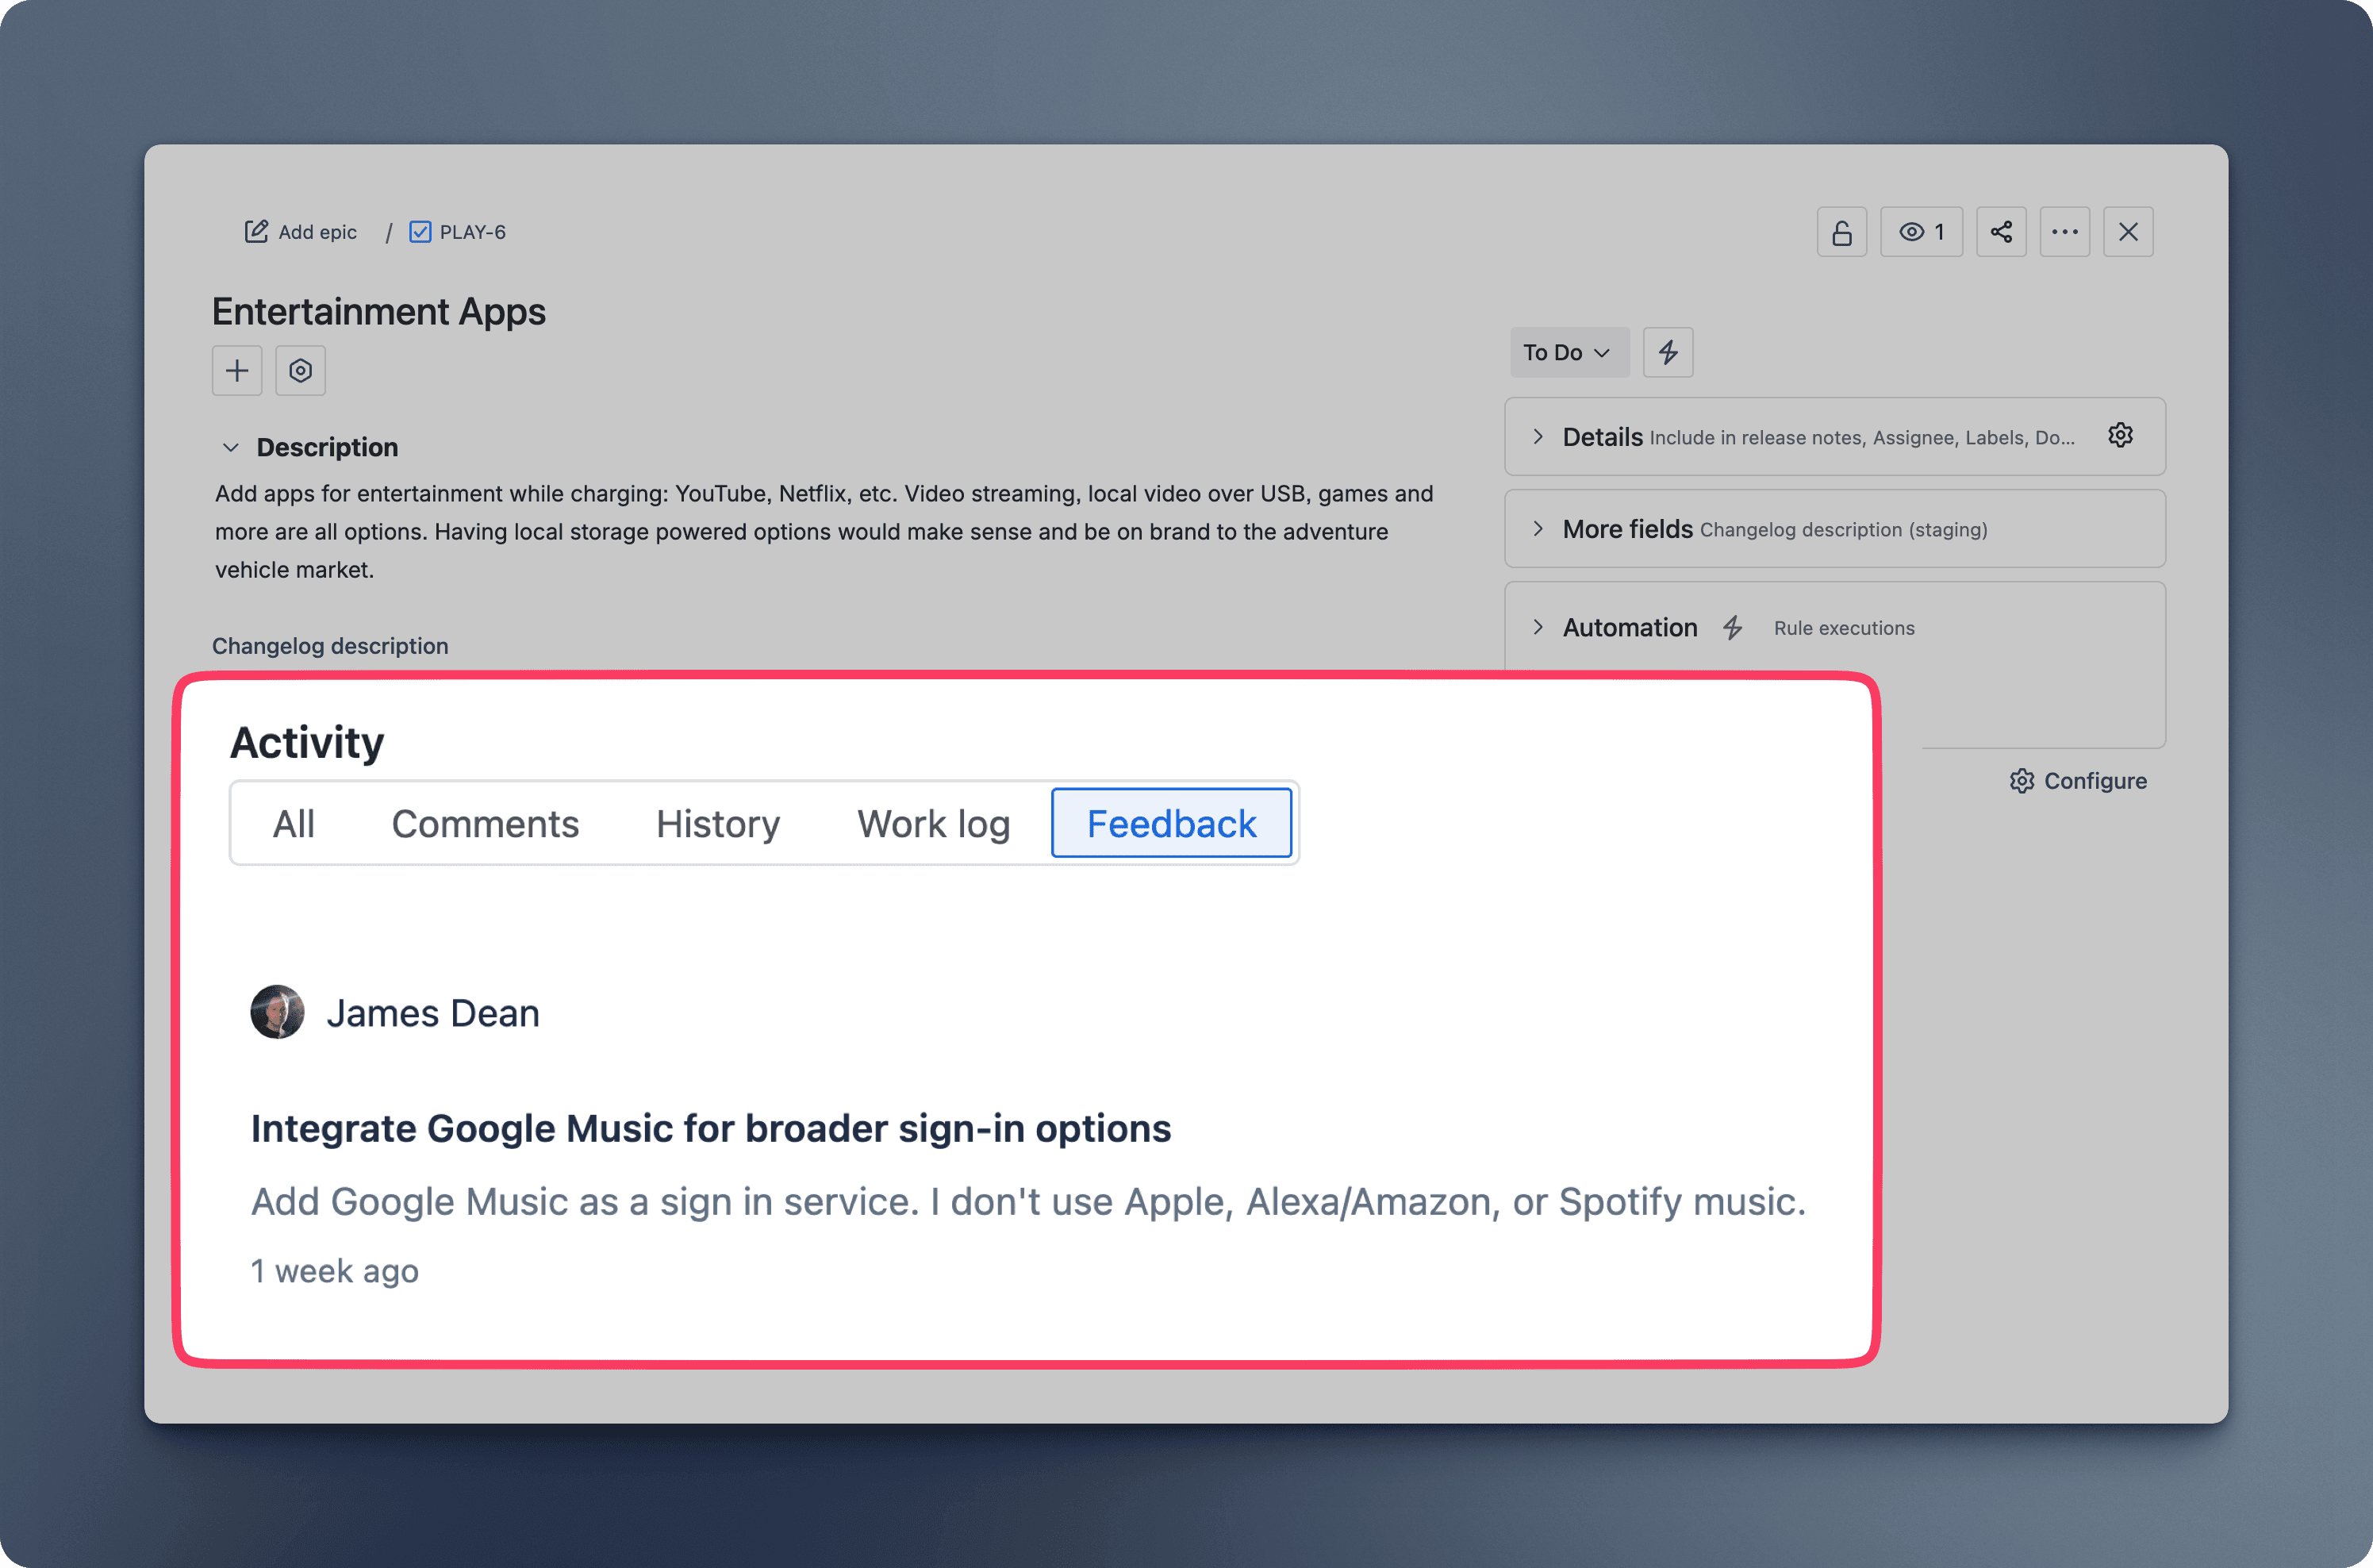Switch to the All activity tab
This screenshot has width=2373, height=1568.
click(x=294, y=823)
